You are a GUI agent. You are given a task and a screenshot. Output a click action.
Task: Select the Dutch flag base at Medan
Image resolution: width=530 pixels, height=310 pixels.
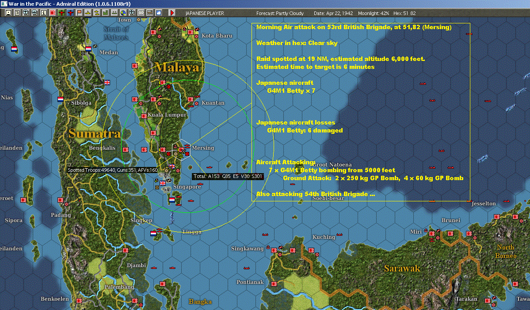pyautogui.click(x=88, y=49)
